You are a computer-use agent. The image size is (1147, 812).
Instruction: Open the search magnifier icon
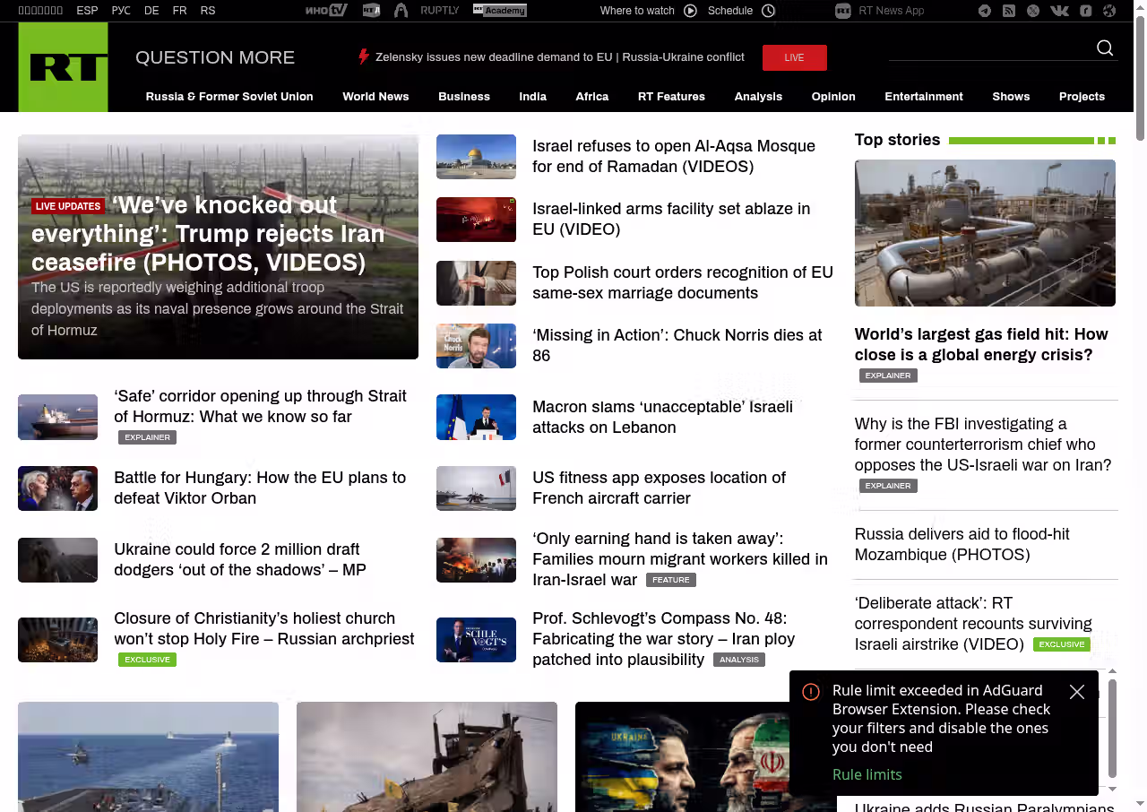(1105, 48)
